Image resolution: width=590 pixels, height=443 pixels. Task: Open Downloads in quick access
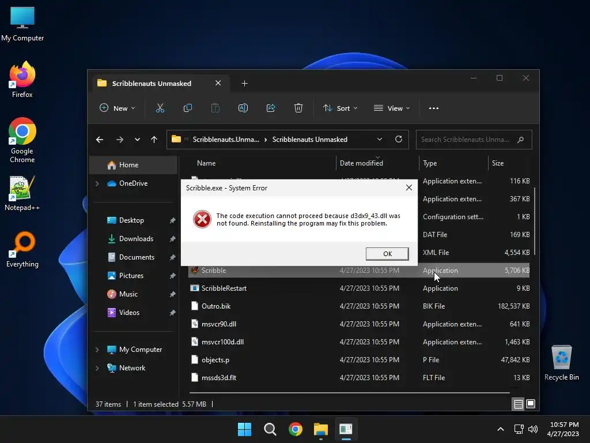click(x=131, y=239)
